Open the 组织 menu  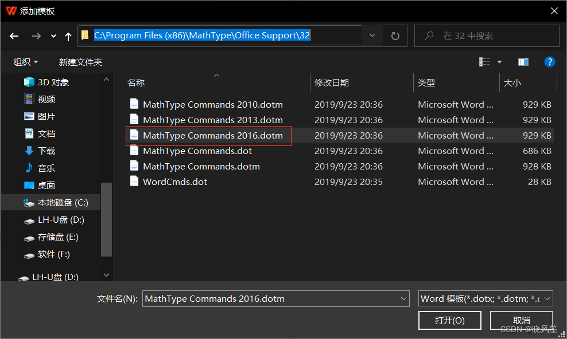pos(25,62)
